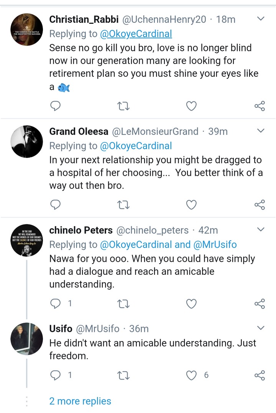Like Usifo's tweet with 6 likes

[x=191, y=375]
